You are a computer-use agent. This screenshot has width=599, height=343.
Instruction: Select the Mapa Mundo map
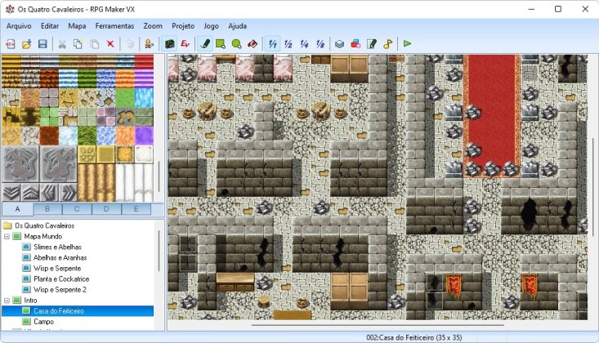tap(42, 237)
